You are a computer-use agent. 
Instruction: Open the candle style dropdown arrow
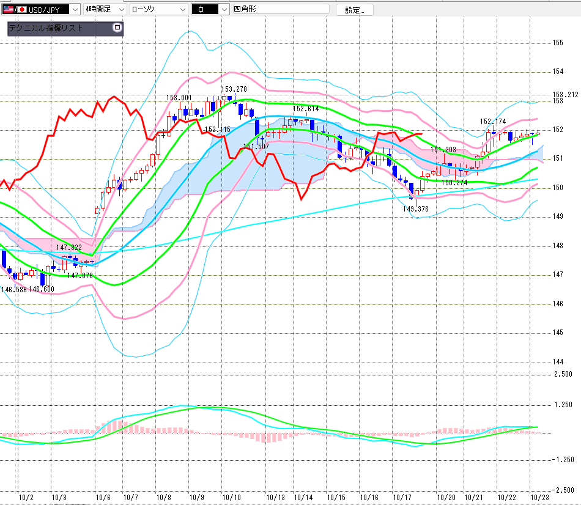[224, 9]
